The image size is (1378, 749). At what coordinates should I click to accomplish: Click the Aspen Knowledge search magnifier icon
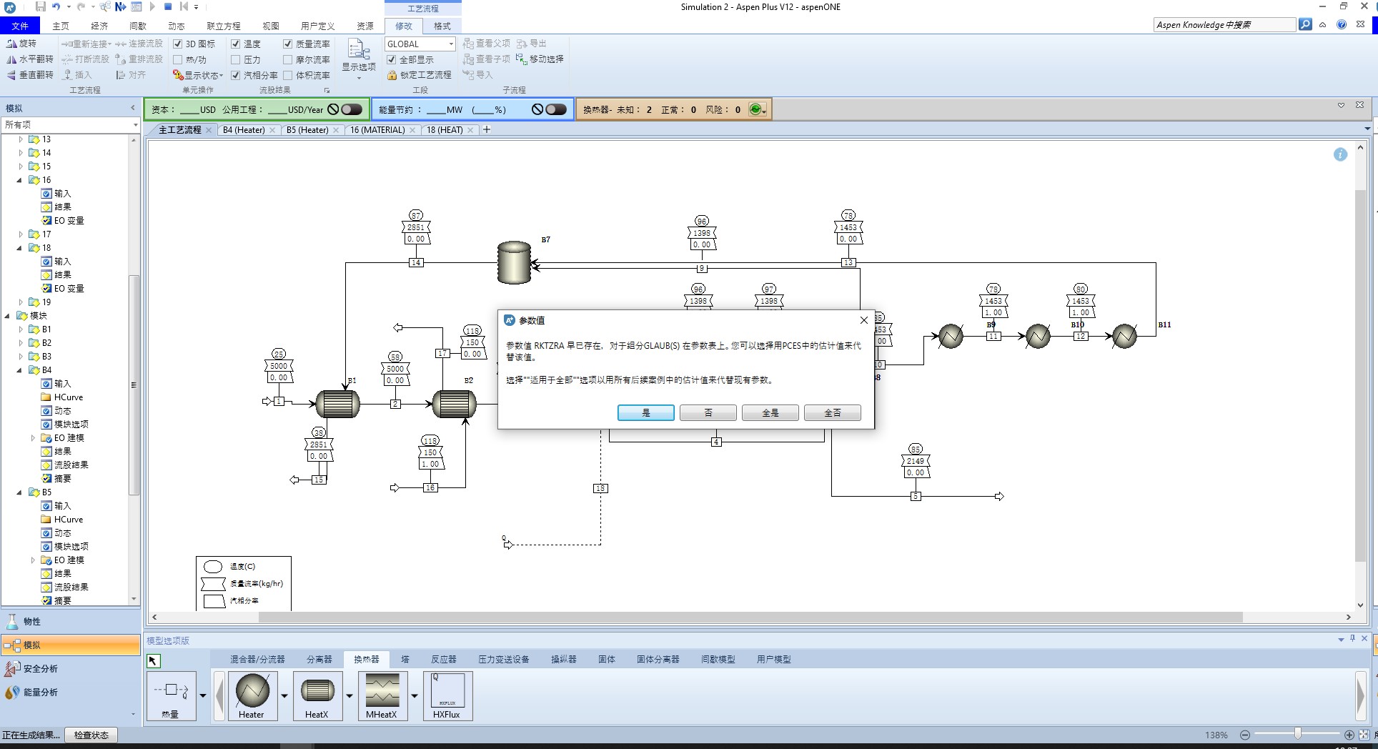(x=1305, y=24)
